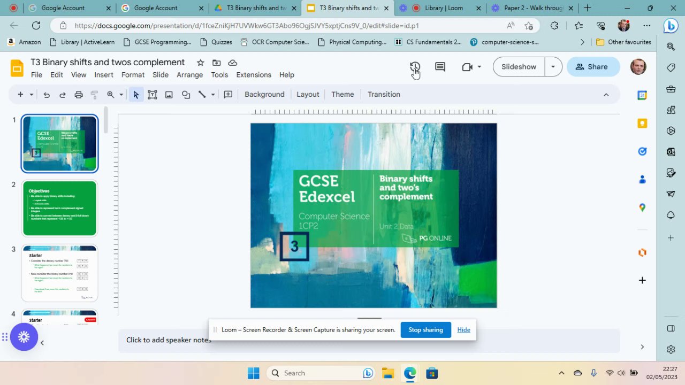Screen dimensions: 685x385
Task: Open the Slideshow options dropdown arrow
Action: tap(553, 67)
